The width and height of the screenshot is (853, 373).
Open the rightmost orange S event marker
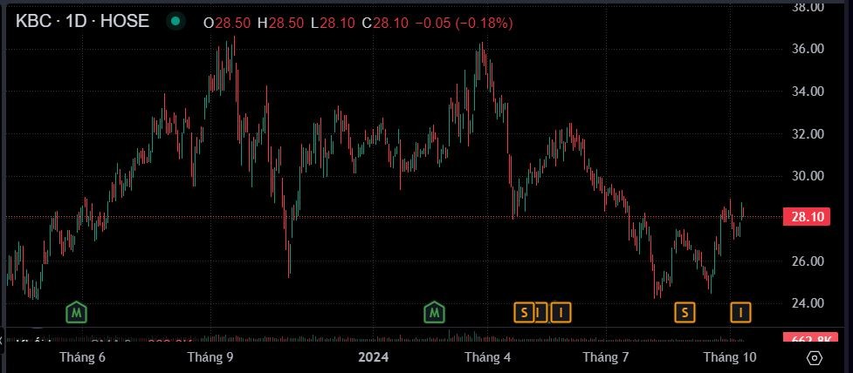click(x=684, y=311)
